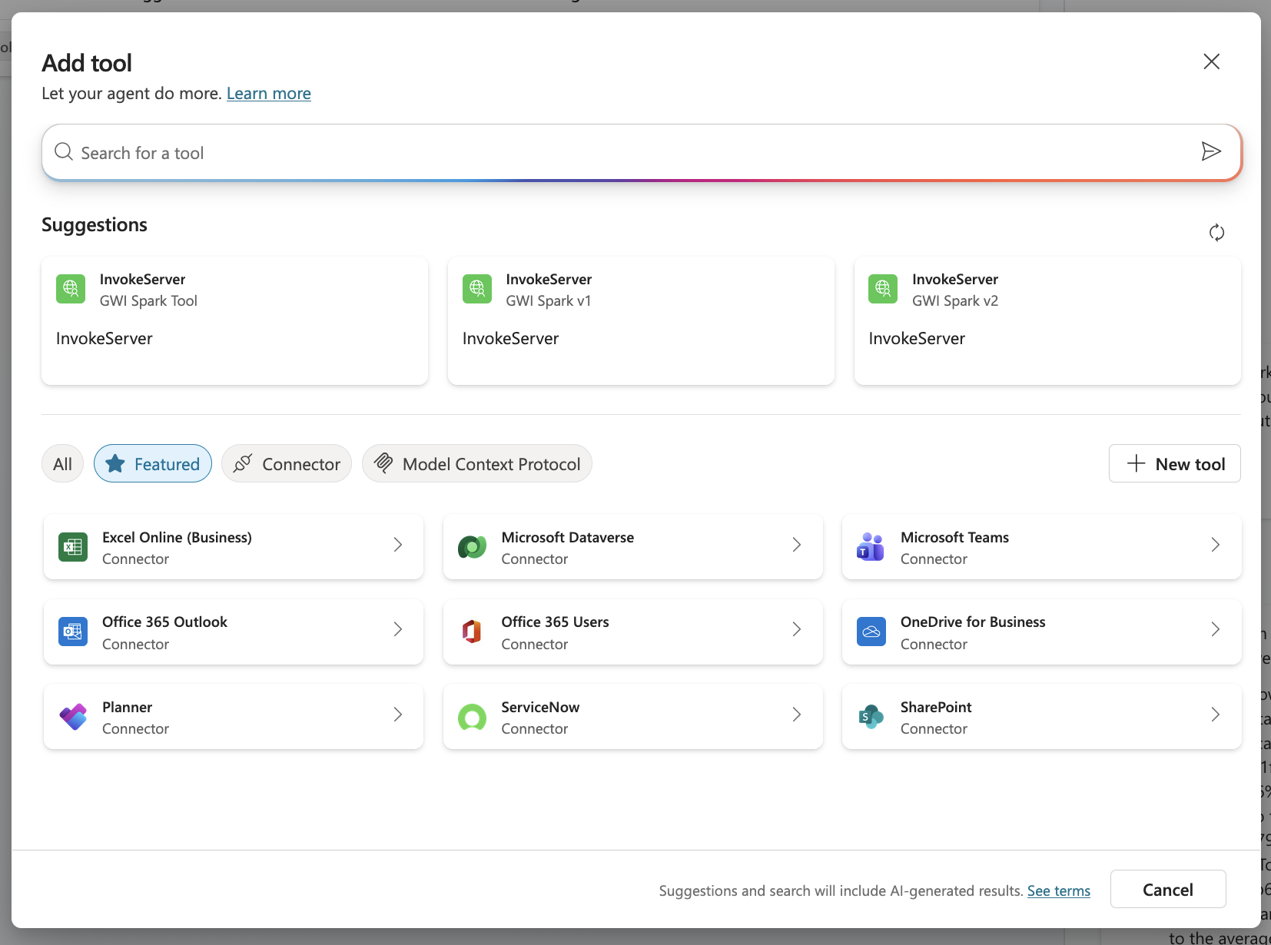The width and height of the screenshot is (1271, 945).
Task: Switch to the Connector tab
Action: (286, 463)
